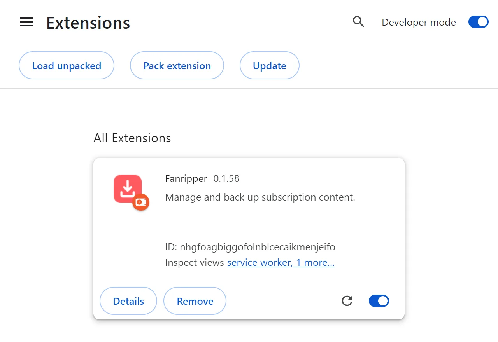Viewport: 498px width, 342px height.
Task: Click the Fanripper extension name
Action: (186, 179)
